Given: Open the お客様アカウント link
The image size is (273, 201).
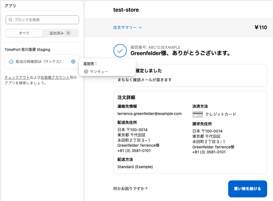Looking at the screenshot, I should [x=55, y=77].
